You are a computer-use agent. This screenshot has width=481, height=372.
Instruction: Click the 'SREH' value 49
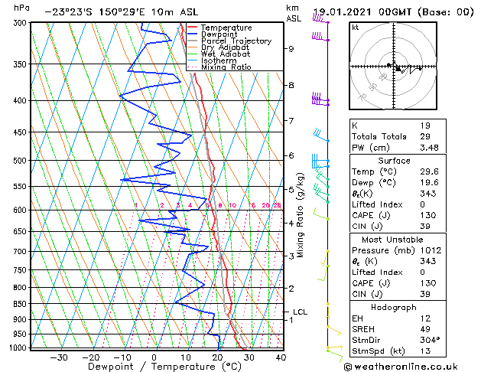click(x=425, y=329)
